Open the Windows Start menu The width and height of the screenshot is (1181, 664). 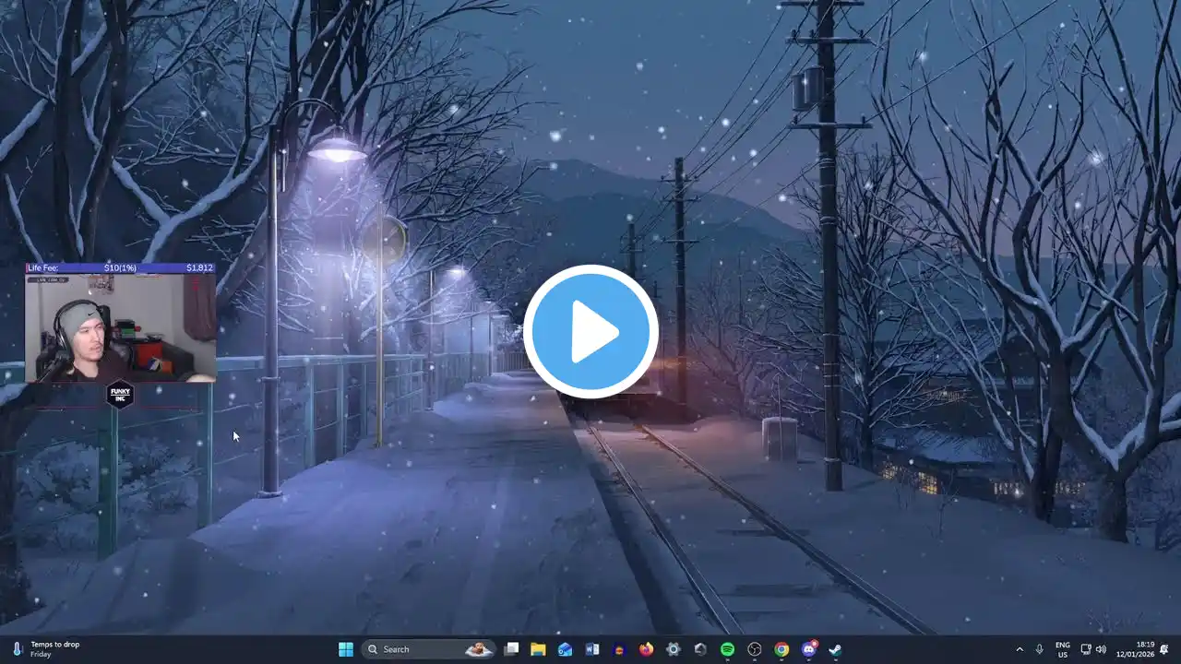346,649
